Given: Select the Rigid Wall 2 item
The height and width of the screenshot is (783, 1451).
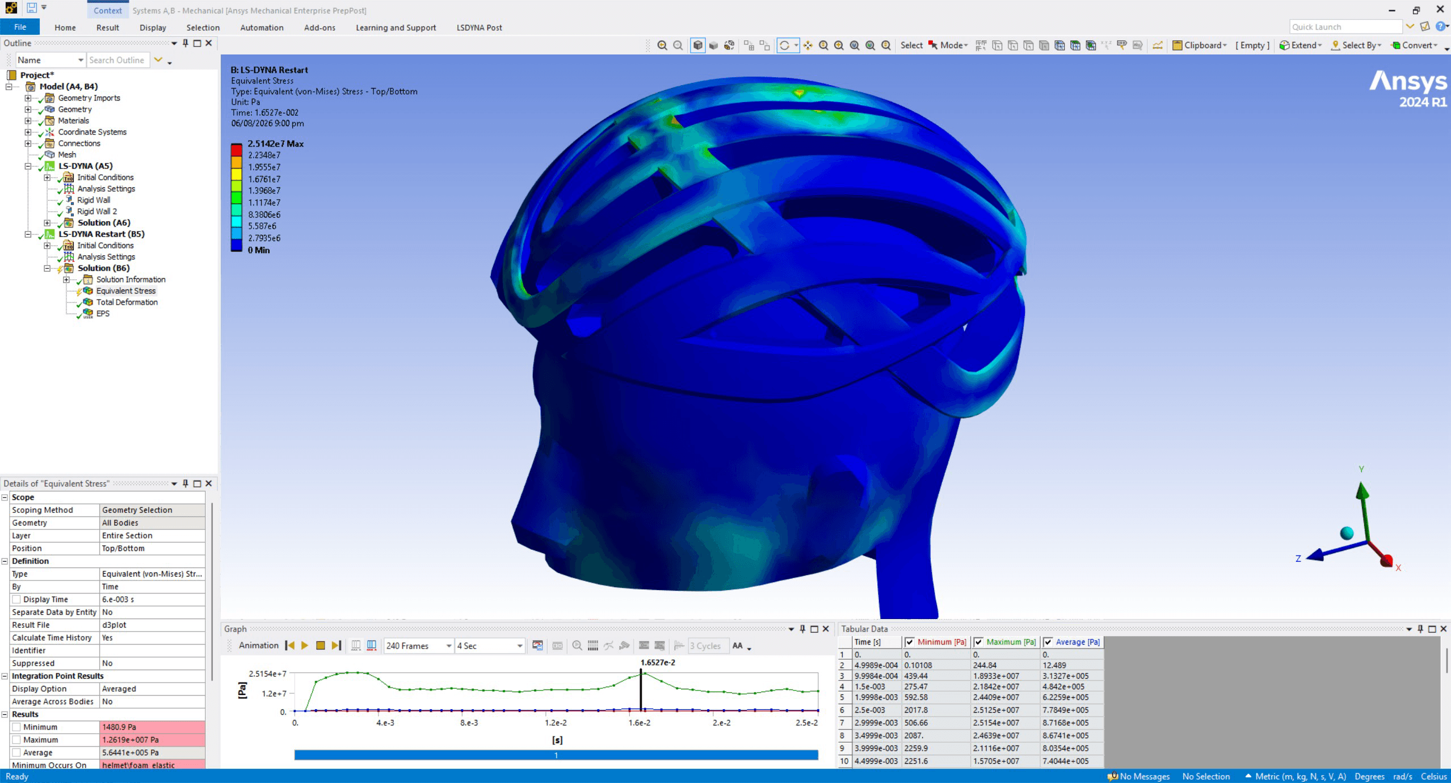Looking at the screenshot, I should point(96,212).
